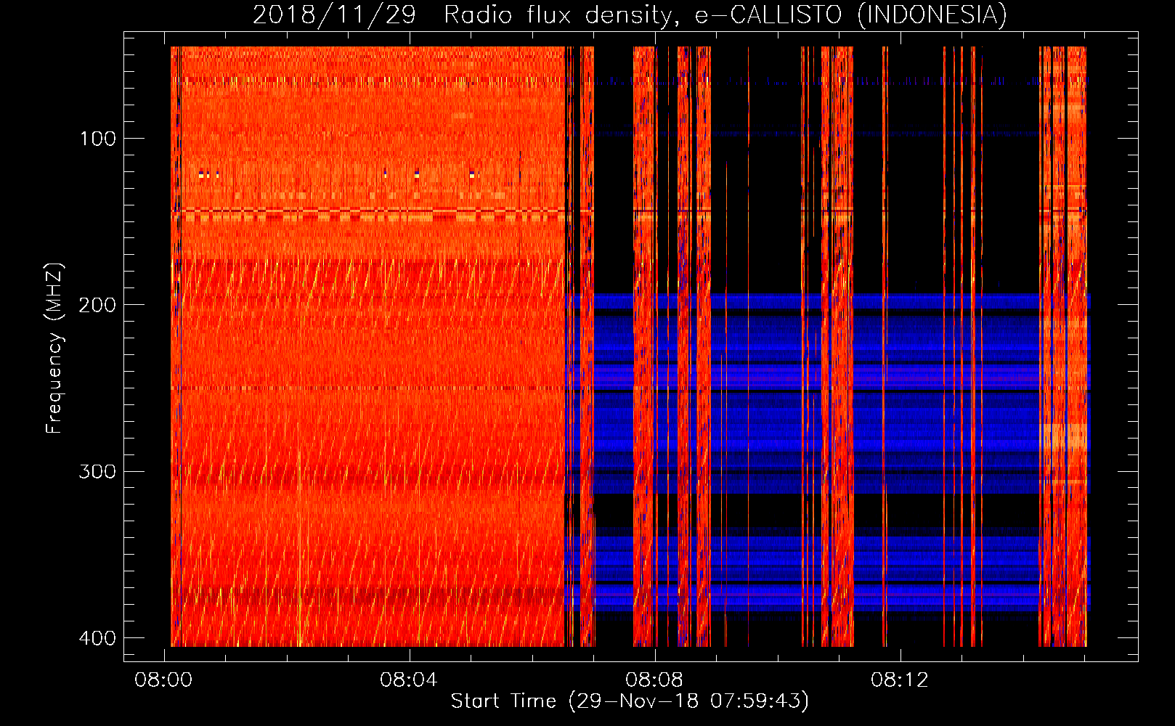The height and width of the screenshot is (726, 1175).
Task: Click the '08:00' time tick label
Action: click(x=164, y=680)
